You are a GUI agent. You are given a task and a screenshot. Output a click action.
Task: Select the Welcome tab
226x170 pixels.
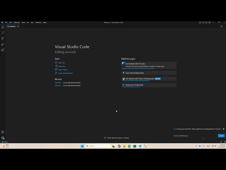[x=13, y=27]
